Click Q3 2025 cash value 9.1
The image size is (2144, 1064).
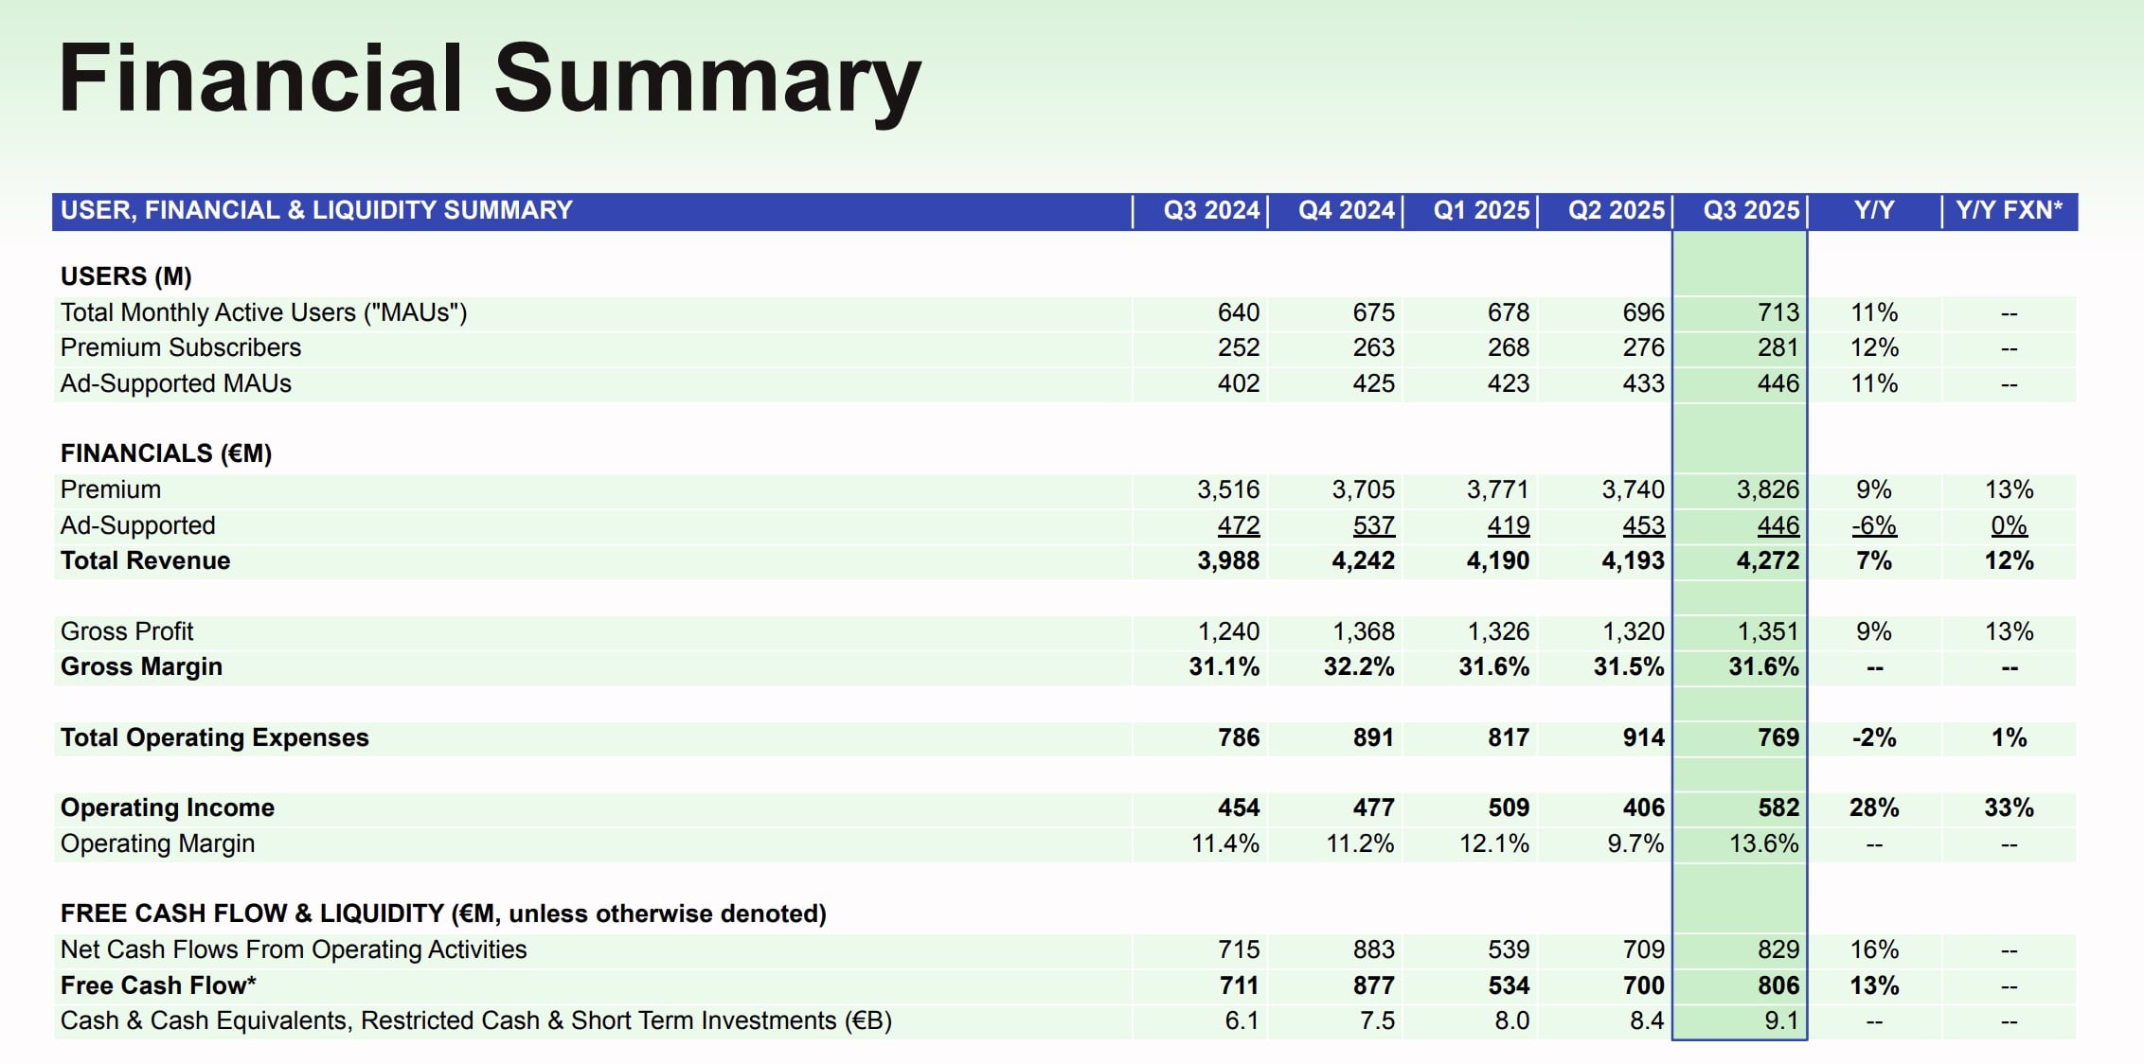[1780, 1020]
